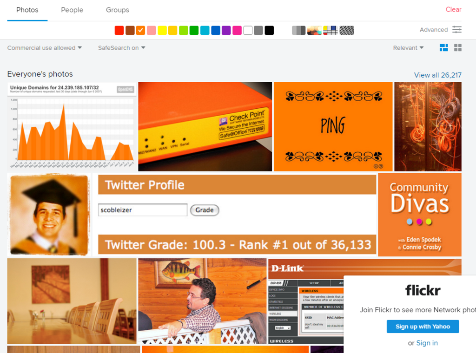Click the Clear filters link
476x353 pixels.
click(x=453, y=9)
